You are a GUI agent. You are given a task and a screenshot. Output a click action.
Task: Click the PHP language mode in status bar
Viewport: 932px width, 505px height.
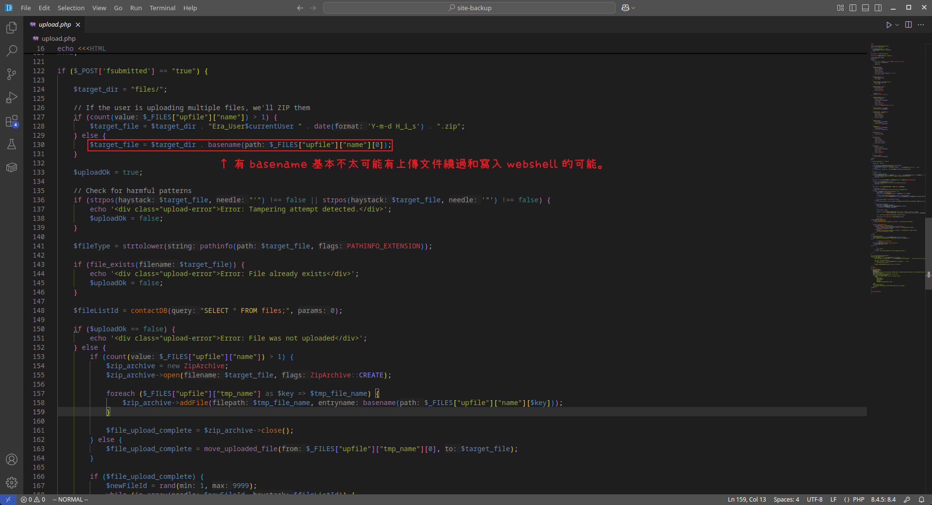(858, 500)
